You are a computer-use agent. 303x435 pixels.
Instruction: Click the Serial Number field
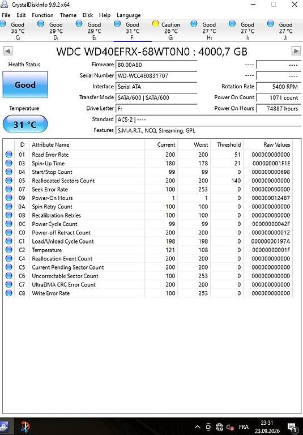coord(156,75)
